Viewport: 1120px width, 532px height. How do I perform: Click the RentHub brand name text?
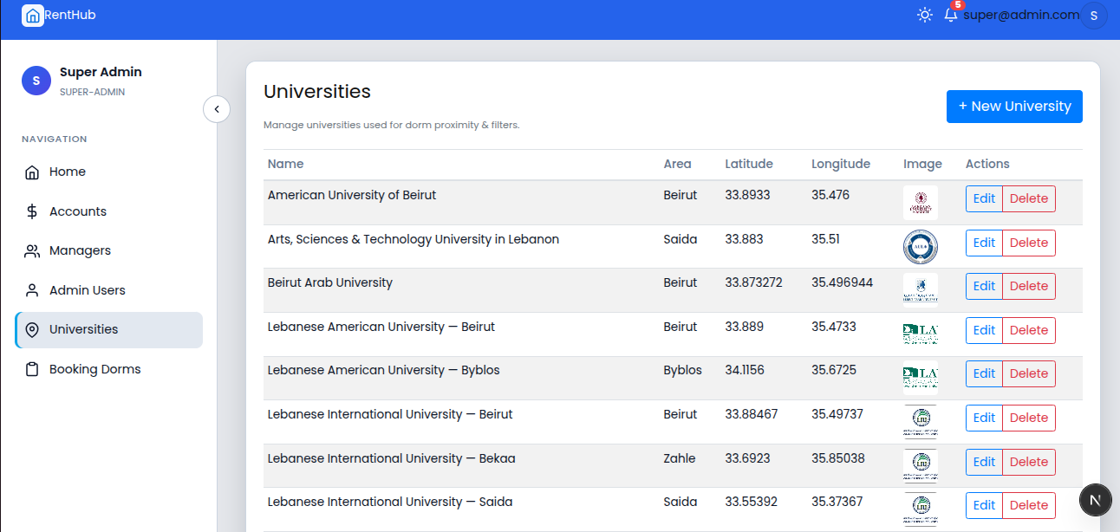pyautogui.click(x=70, y=15)
